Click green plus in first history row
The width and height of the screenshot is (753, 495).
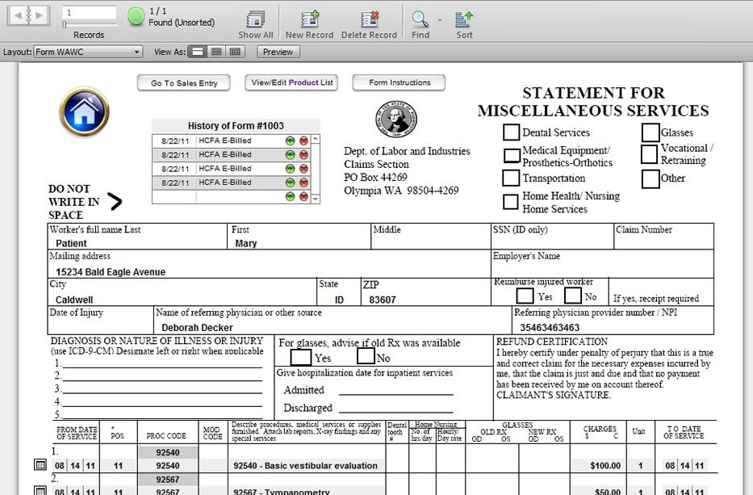[290, 141]
